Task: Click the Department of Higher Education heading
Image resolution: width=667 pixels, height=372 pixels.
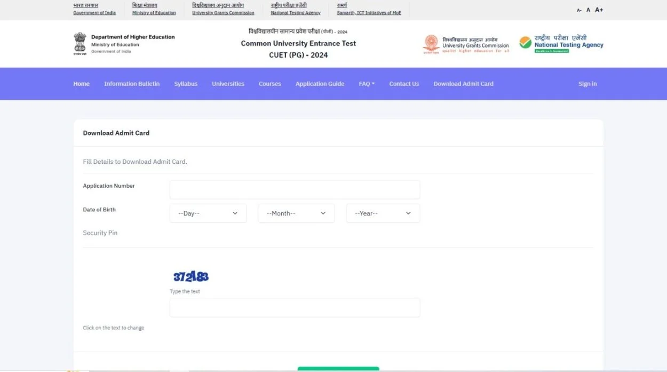Action: pos(133,37)
